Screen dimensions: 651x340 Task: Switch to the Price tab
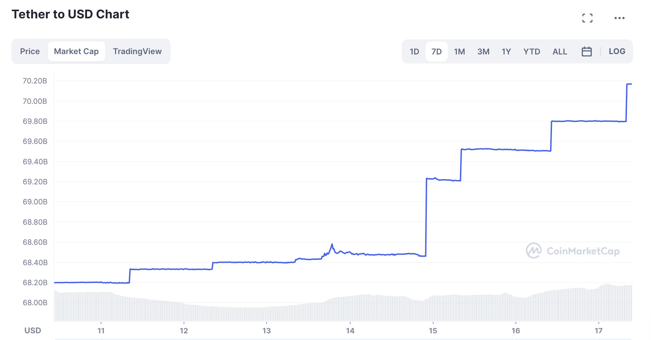tap(30, 51)
